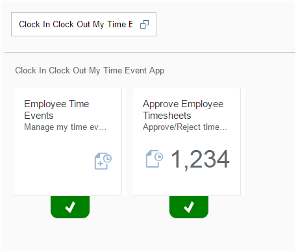This screenshot has width=296, height=252.
Task: Click the Employee Time Events title text
Action: click(x=56, y=110)
